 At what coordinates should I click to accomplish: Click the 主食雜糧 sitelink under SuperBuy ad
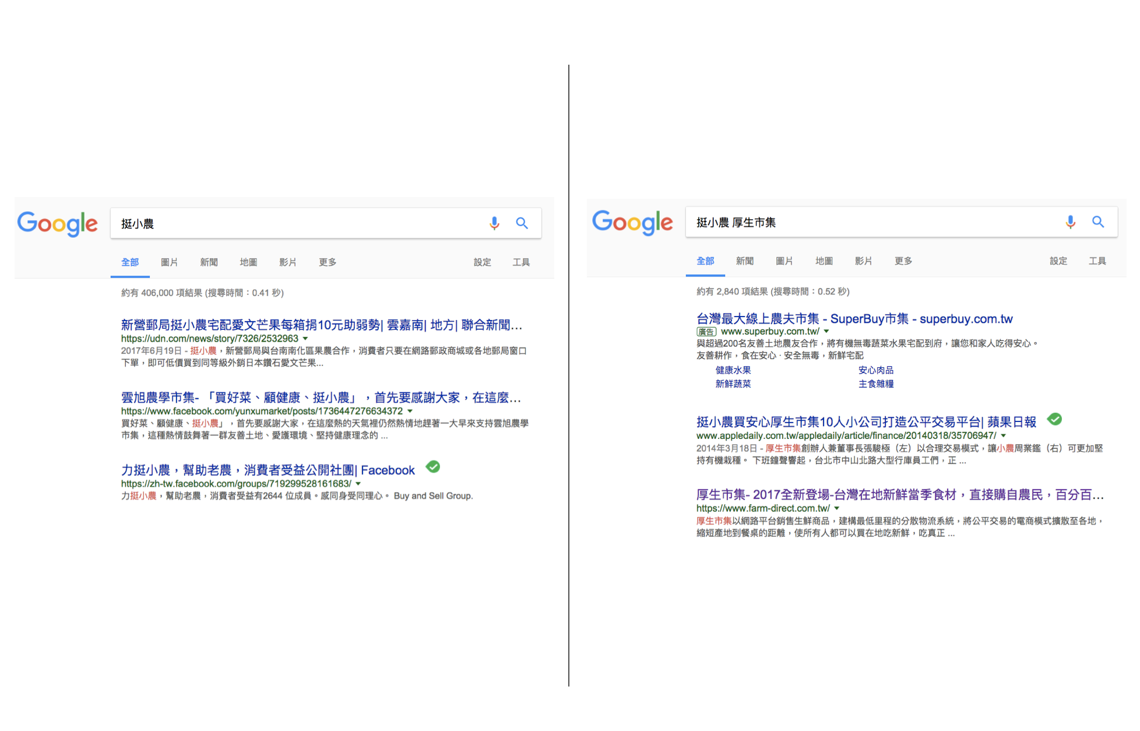point(876,384)
